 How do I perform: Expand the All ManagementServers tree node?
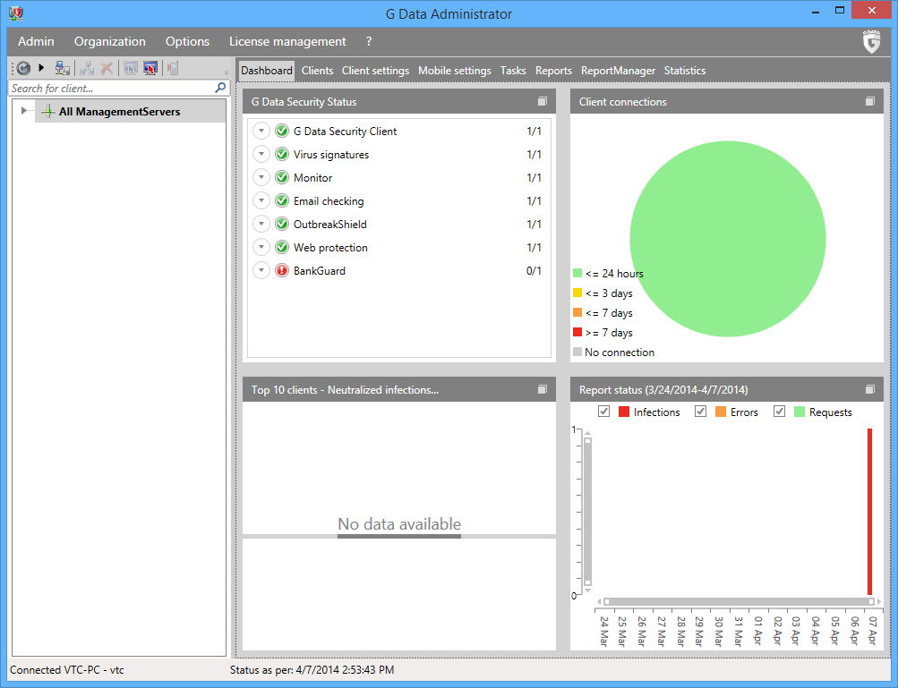(x=24, y=111)
